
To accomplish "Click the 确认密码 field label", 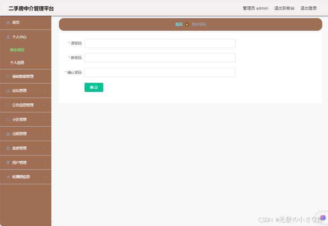I will [74, 73].
